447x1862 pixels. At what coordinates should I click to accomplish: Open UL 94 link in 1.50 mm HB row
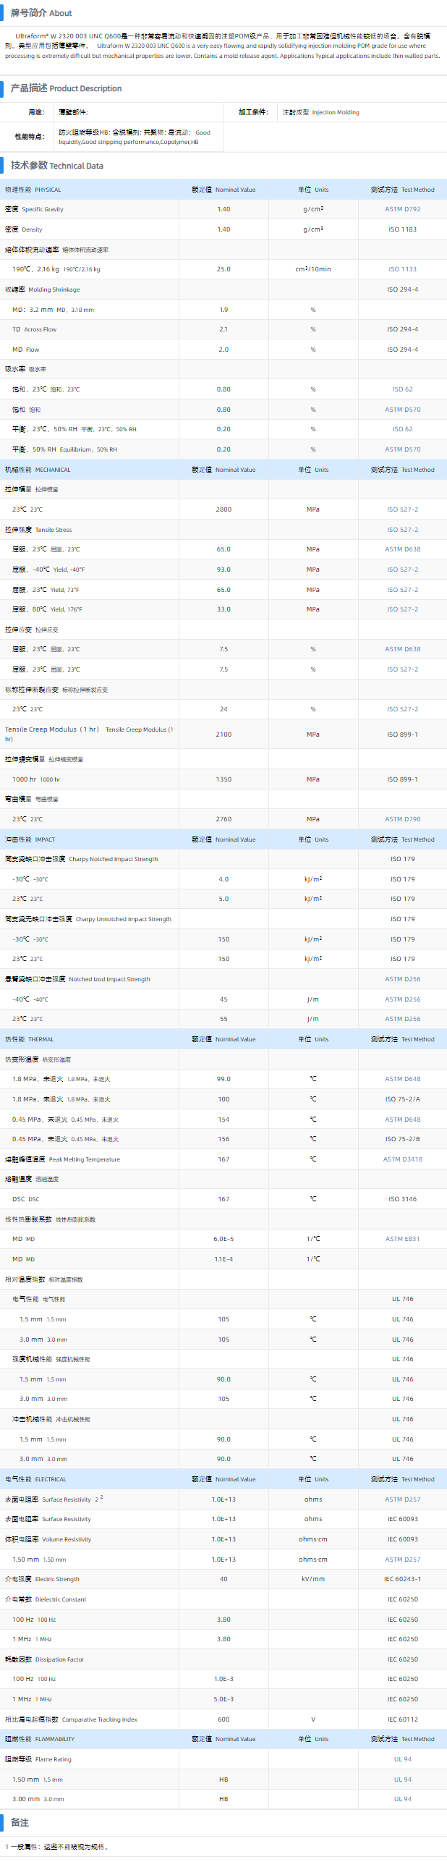[x=402, y=1780]
